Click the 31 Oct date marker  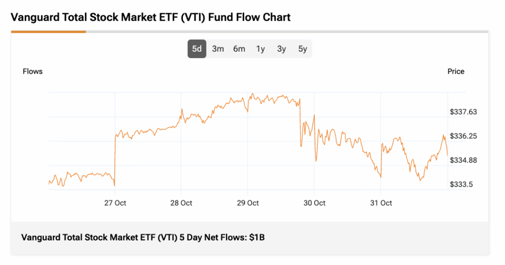[x=381, y=203]
